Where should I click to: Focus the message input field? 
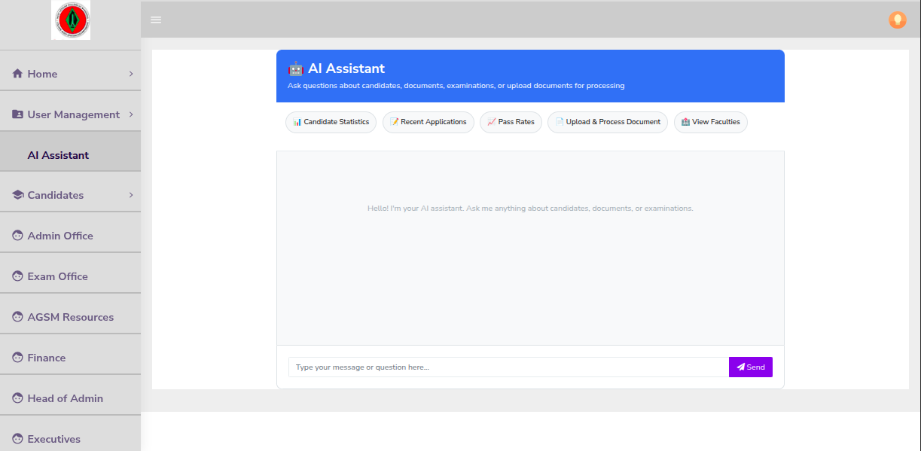point(508,367)
